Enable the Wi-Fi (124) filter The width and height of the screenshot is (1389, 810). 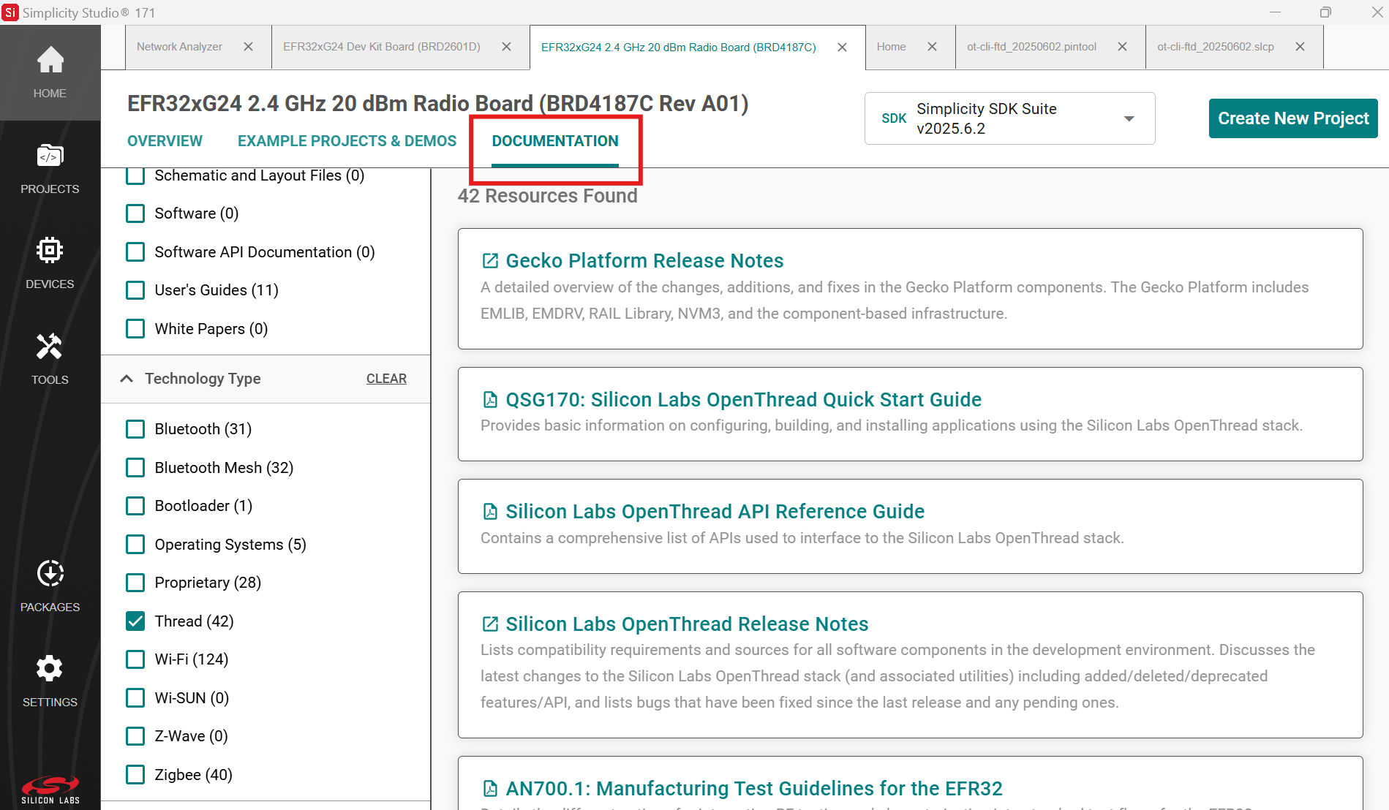[x=135, y=659]
